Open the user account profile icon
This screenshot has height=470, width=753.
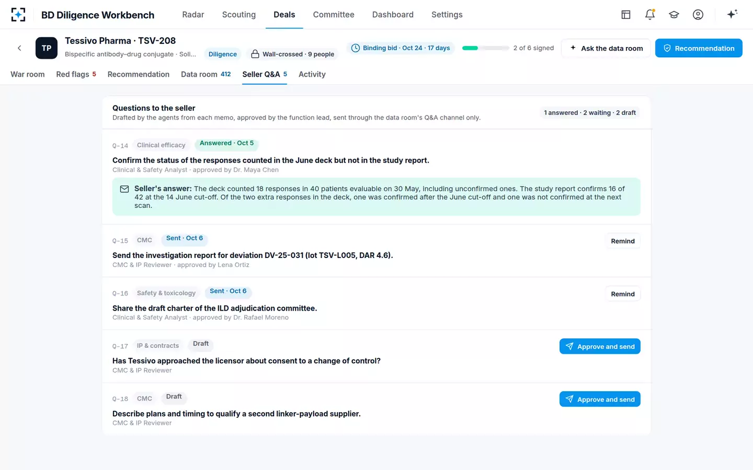[x=698, y=15]
